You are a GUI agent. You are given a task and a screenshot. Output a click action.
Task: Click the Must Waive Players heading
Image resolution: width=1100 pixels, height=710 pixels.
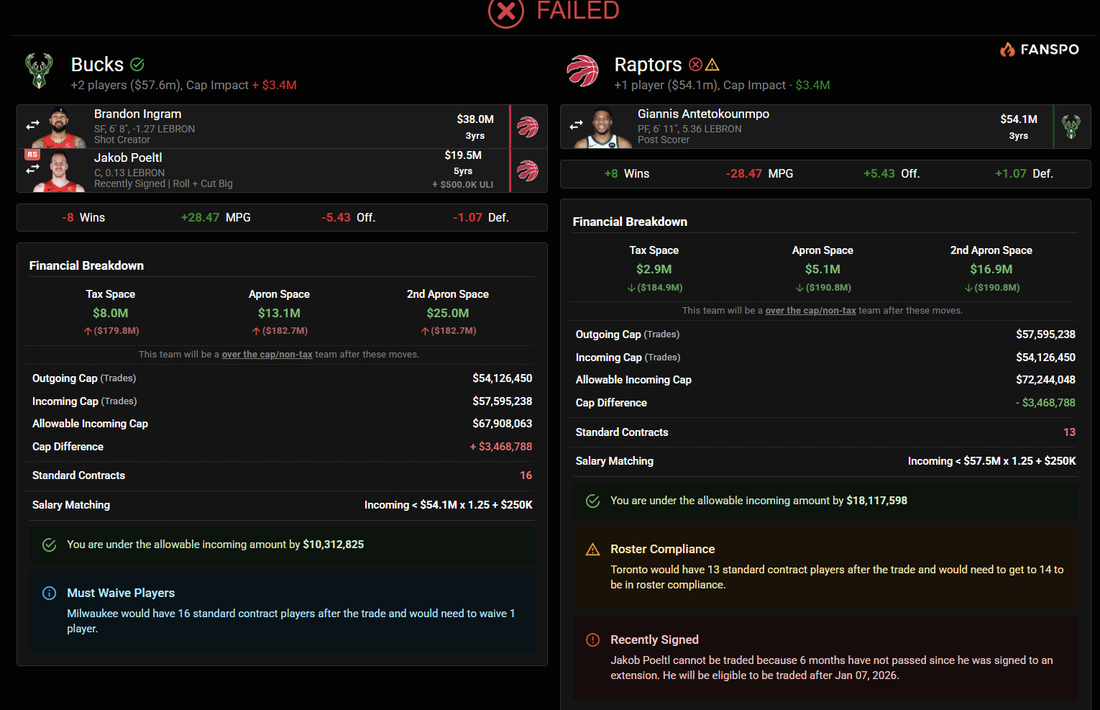tap(121, 593)
